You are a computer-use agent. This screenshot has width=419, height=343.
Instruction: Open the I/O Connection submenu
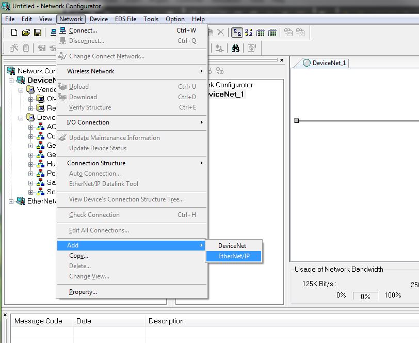[x=132, y=122]
